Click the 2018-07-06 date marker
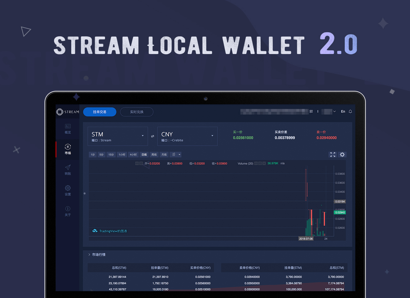410x298 pixels. pos(306,239)
